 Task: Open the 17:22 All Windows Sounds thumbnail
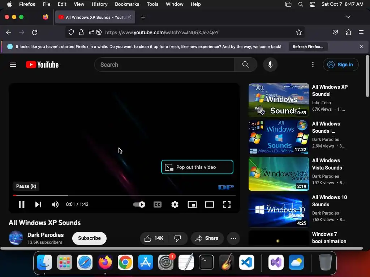click(x=279, y=137)
